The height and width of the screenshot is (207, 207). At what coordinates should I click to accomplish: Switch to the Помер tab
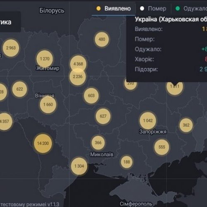[153, 9]
